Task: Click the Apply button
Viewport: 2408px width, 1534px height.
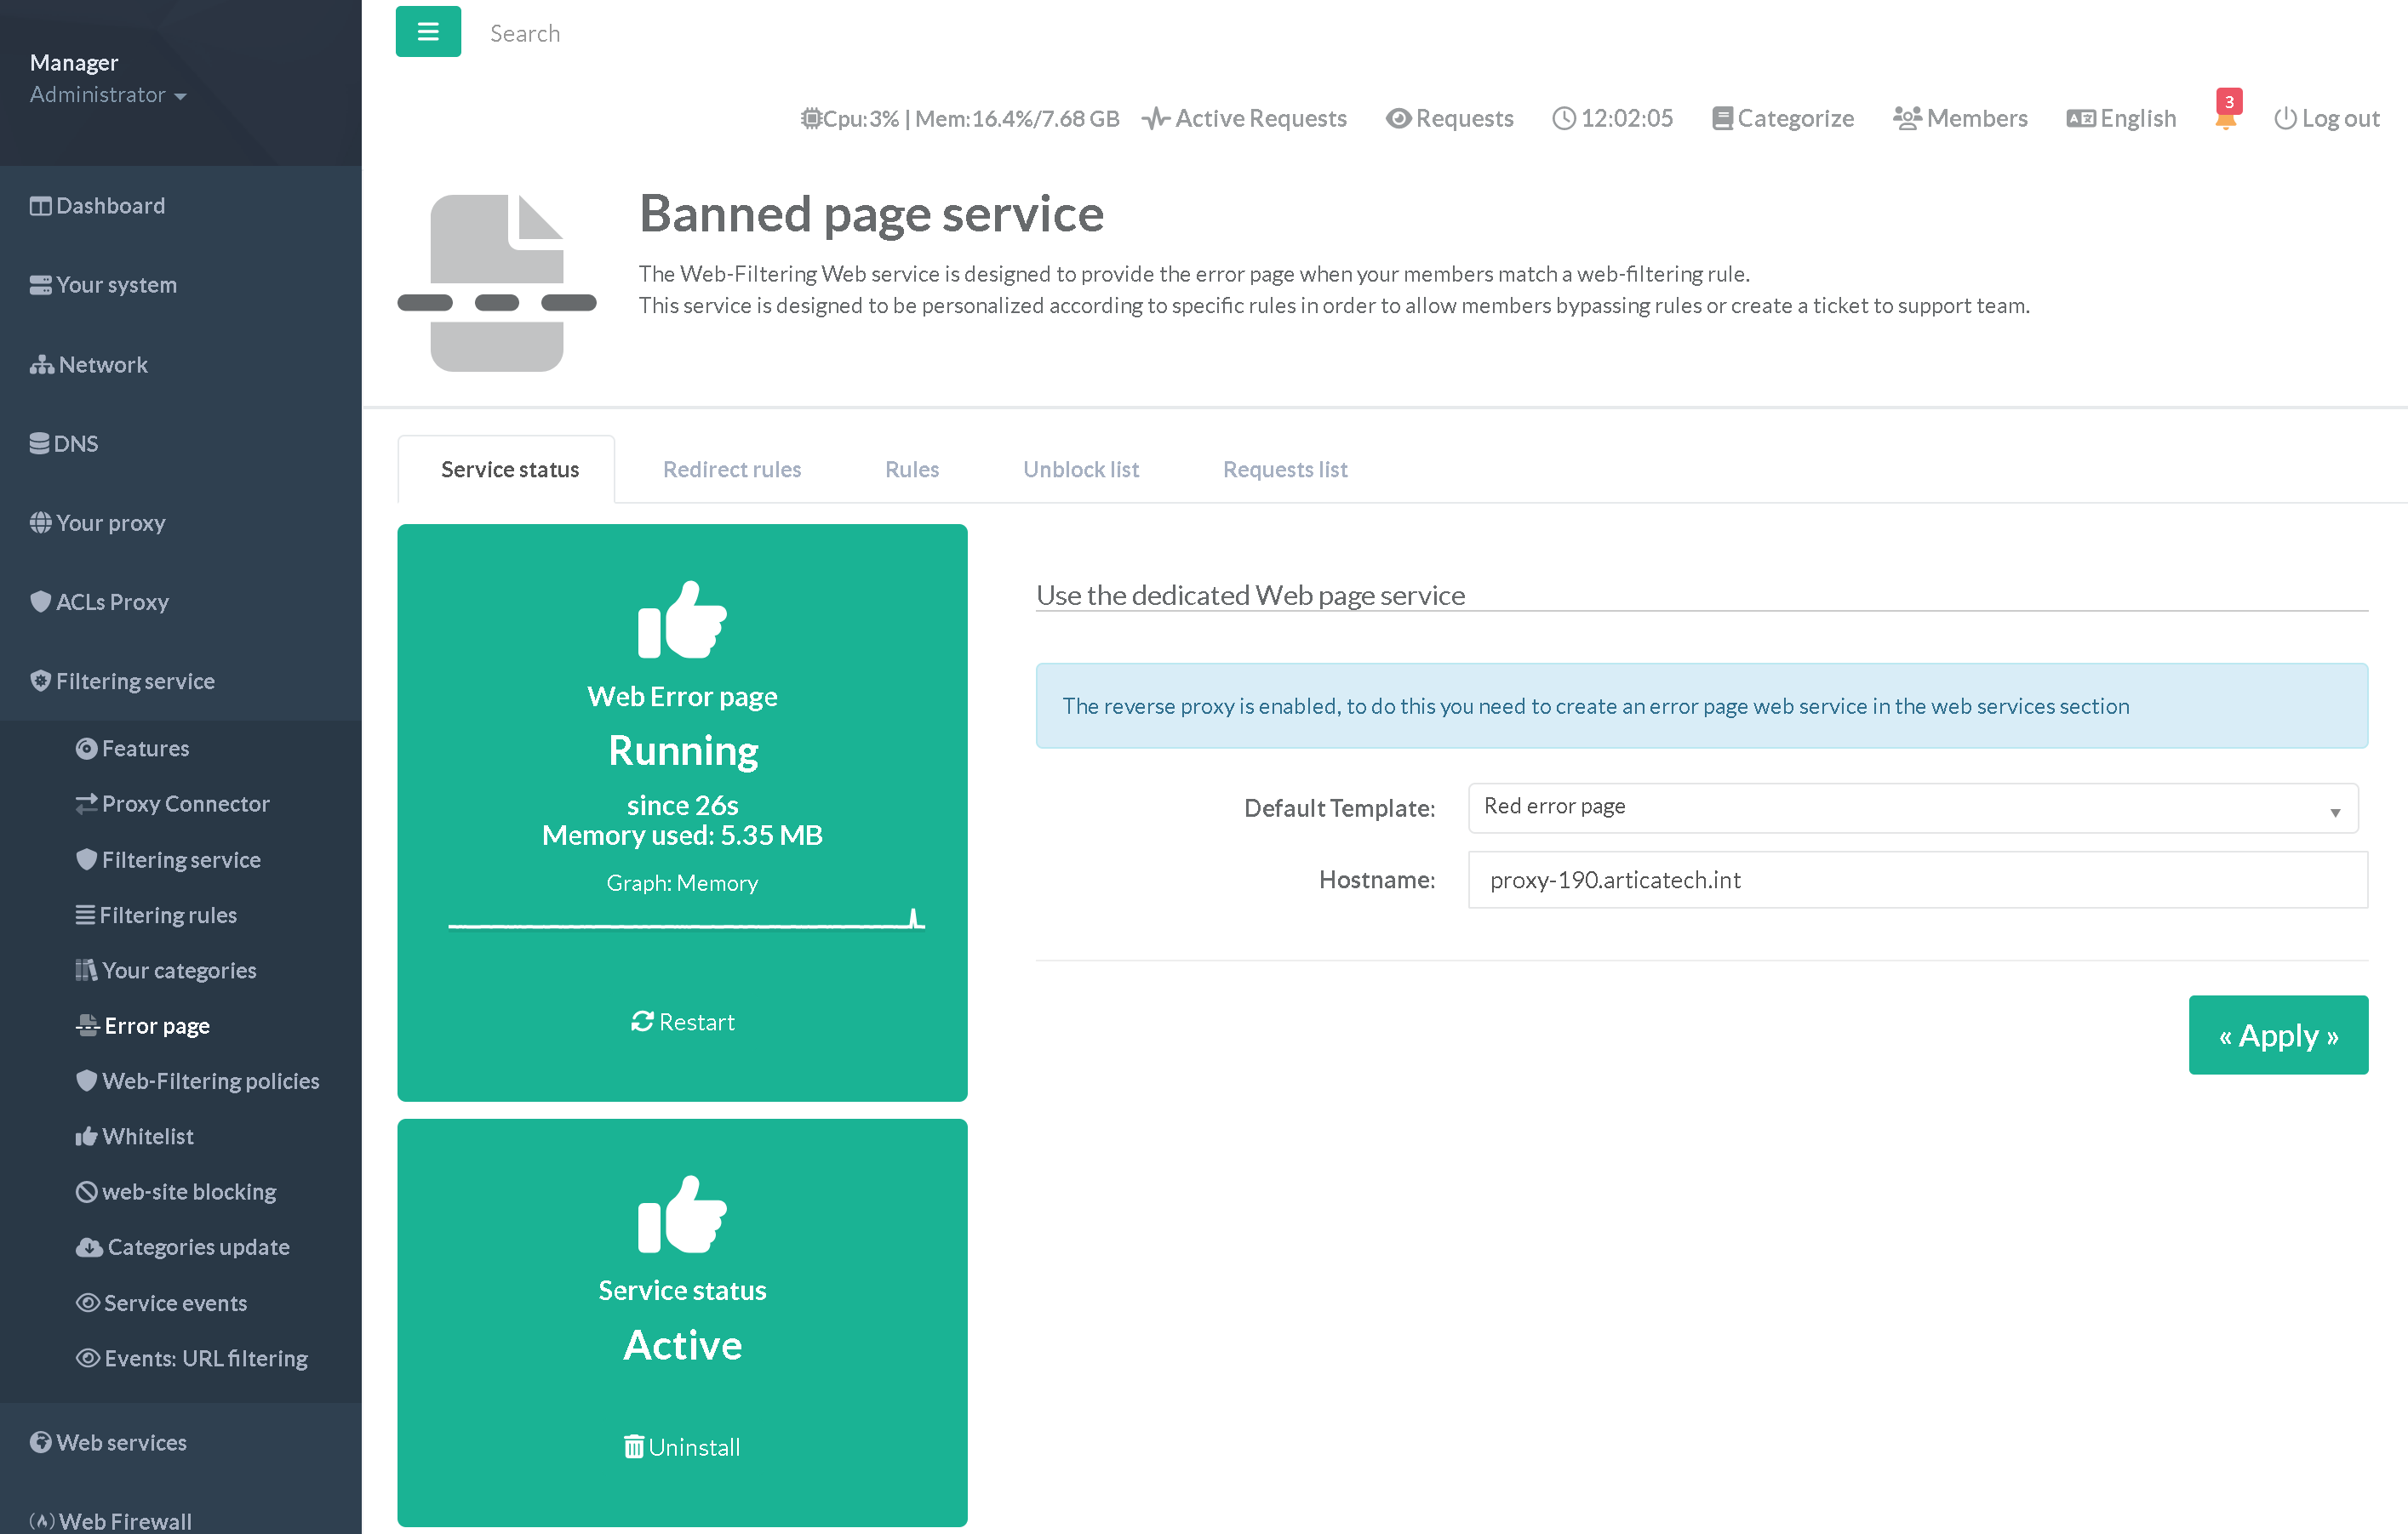Action: [x=2277, y=1035]
